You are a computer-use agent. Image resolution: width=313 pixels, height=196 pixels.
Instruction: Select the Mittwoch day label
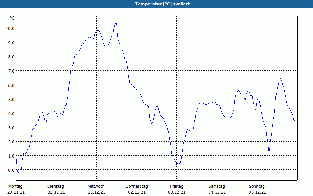pyautogui.click(x=96, y=186)
